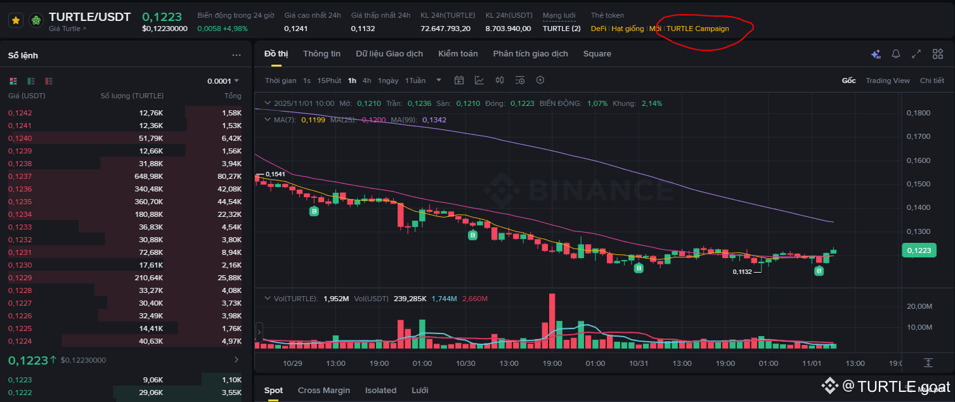
Task: Switch to the Isolated tab
Action: 380,391
